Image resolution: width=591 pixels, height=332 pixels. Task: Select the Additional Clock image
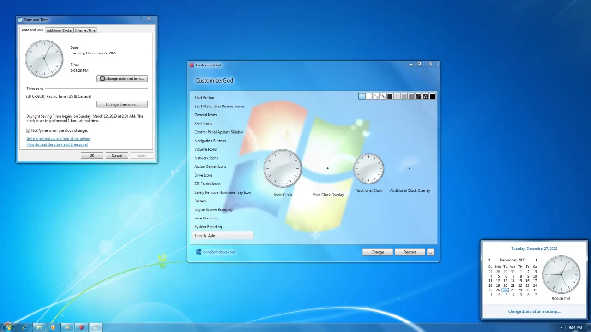click(368, 168)
